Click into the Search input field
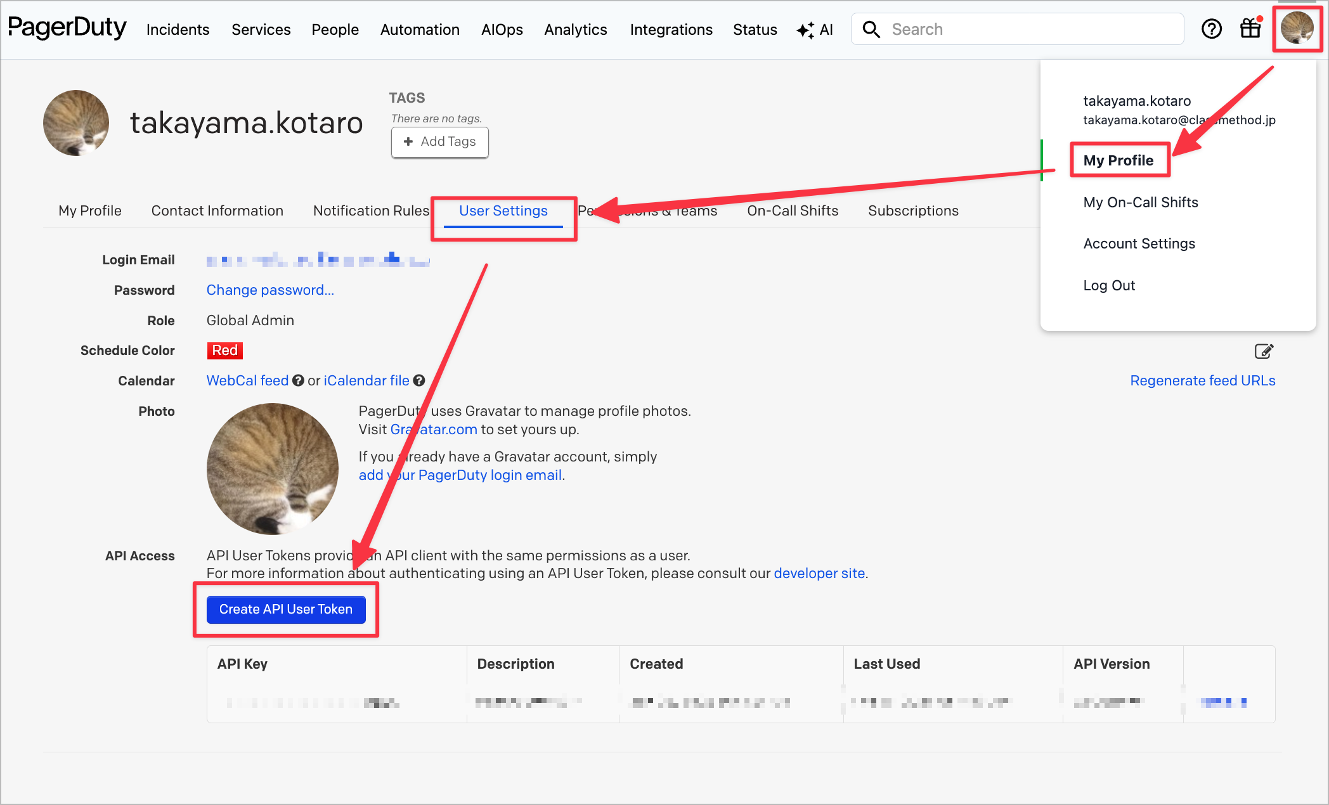Screen dimensions: 1329x805 (x=1027, y=29)
